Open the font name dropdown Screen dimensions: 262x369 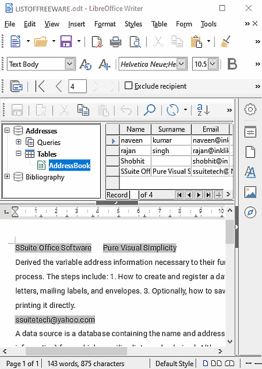click(181, 64)
